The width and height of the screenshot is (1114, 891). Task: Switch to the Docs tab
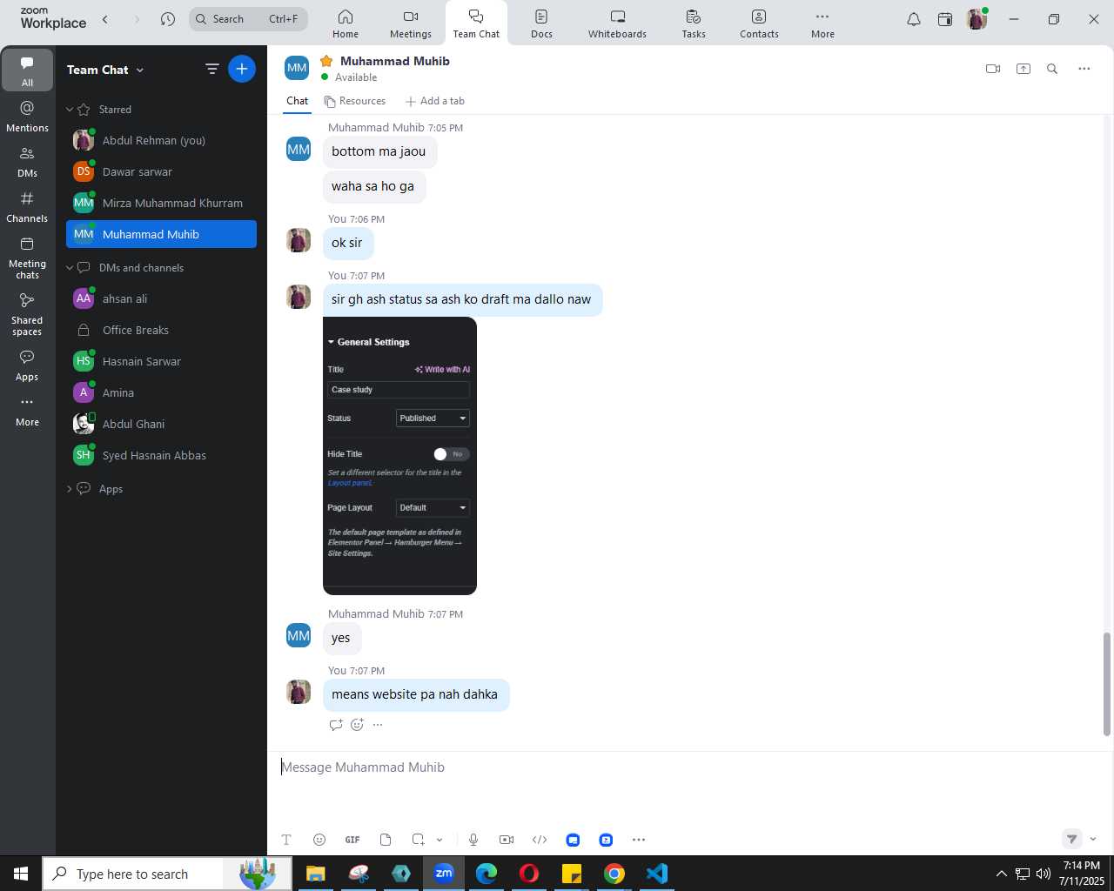(x=541, y=23)
